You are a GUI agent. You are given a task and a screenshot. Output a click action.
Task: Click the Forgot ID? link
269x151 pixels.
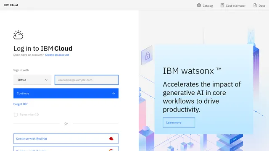pyautogui.click(x=21, y=104)
